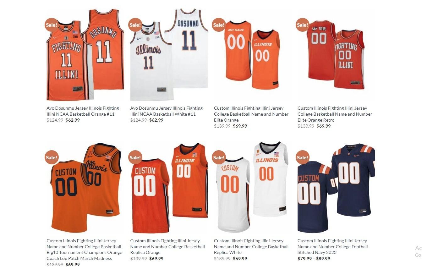Click Sale badge on Navy 2023 football jersey
Screen dimensions: 422x269
coord(303,157)
